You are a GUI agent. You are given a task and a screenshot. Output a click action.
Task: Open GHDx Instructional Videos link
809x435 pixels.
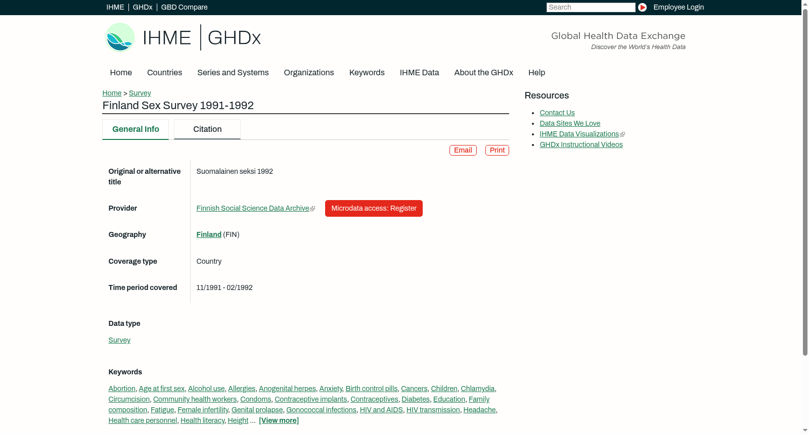[x=581, y=144]
